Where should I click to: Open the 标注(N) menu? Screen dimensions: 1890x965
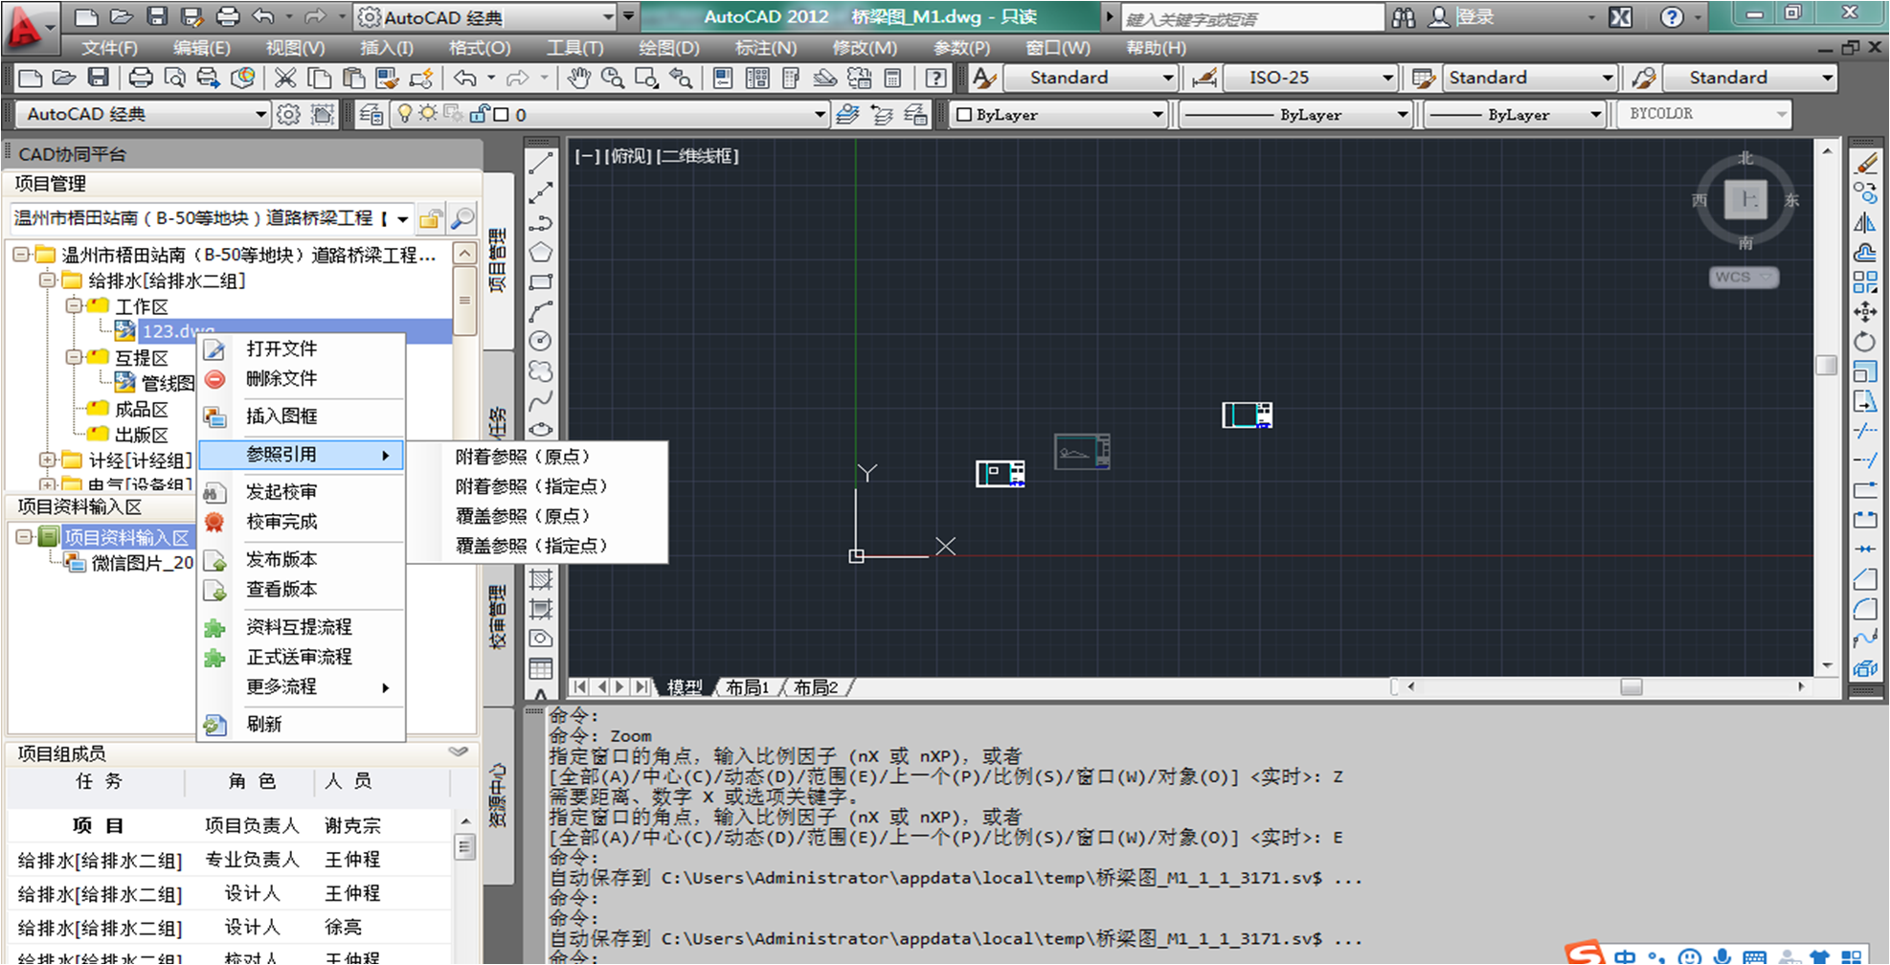coord(765,48)
